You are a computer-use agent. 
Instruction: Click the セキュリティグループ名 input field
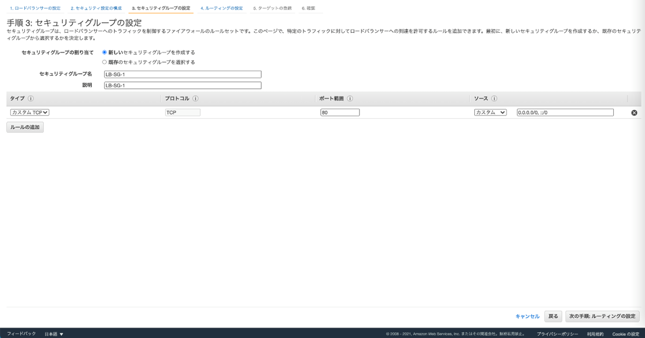[182, 74]
